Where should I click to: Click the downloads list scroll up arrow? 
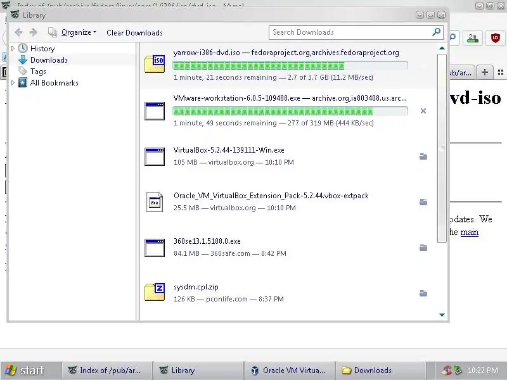(442, 48)
